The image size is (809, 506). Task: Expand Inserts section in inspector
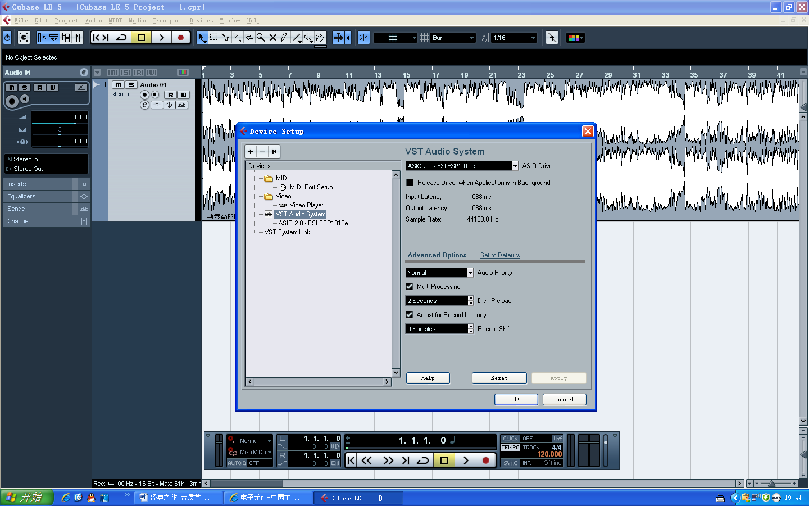(x=46, y=184)
